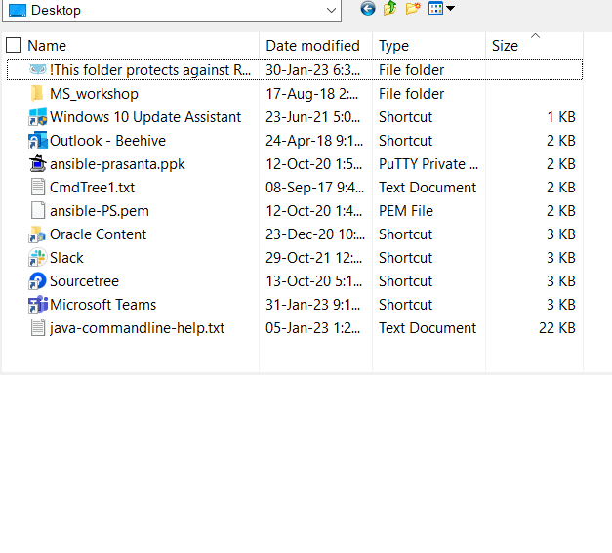Click the ansible-prasanta.ppk PuTTY icon
Image resolution: width=612 pixels, height=553 pixels.
pos(38,164)
